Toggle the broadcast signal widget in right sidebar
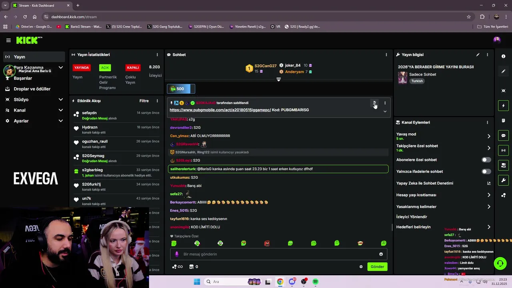The height and width of the screenshot is (288, 512). [503, 150]
